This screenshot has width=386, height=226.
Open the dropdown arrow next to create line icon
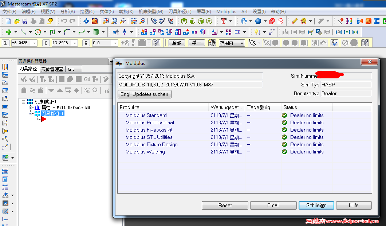(30, 32)
